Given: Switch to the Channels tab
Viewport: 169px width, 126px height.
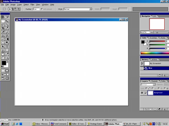Looking at the screenshot, I should coord(154,81).
